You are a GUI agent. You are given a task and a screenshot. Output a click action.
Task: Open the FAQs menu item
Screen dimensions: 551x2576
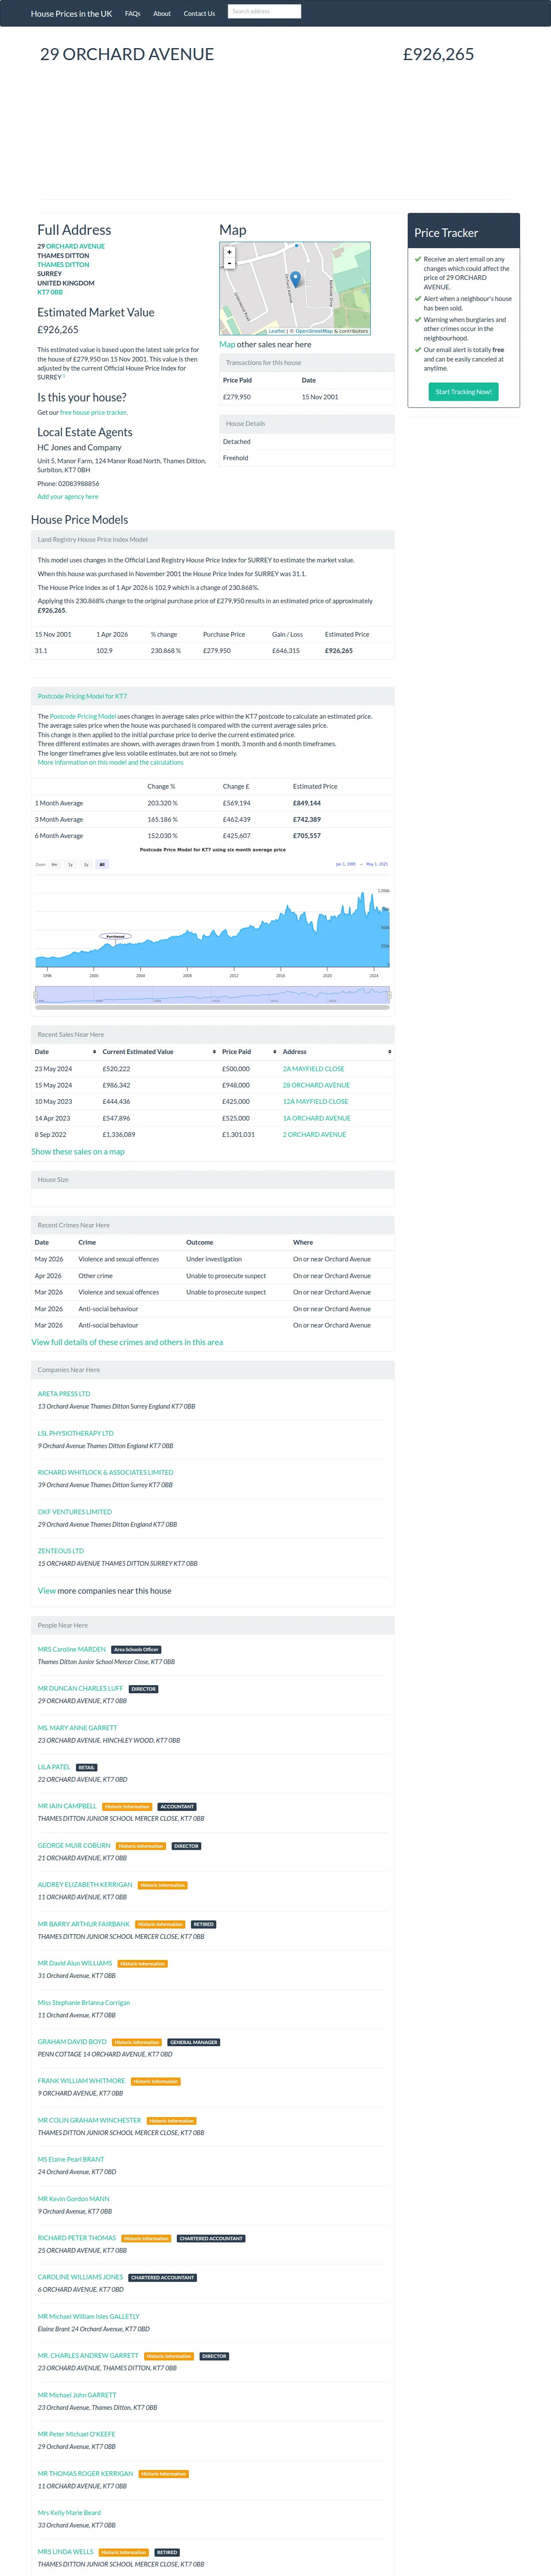133,14
